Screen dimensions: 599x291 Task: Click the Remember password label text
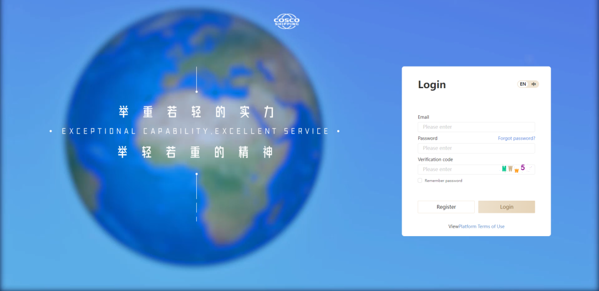click(444, 181)
